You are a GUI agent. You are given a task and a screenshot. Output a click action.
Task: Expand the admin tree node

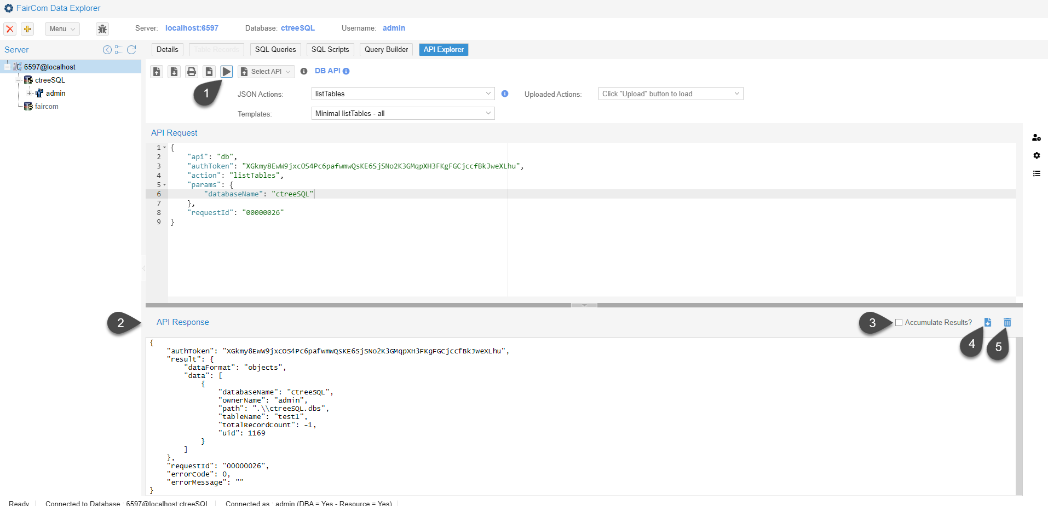tap(30, 93)
